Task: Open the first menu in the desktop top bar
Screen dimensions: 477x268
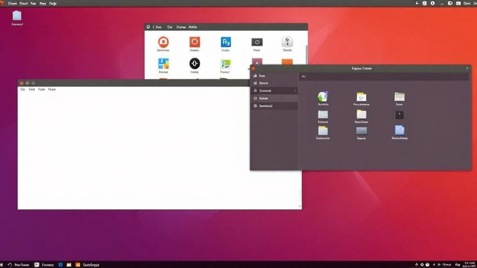Action: (12, 3)
